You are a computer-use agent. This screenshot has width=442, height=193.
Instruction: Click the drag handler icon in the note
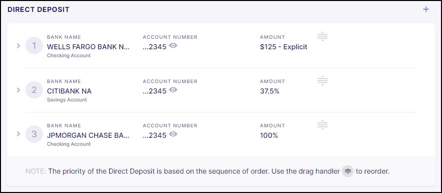[x=348, y=171]
